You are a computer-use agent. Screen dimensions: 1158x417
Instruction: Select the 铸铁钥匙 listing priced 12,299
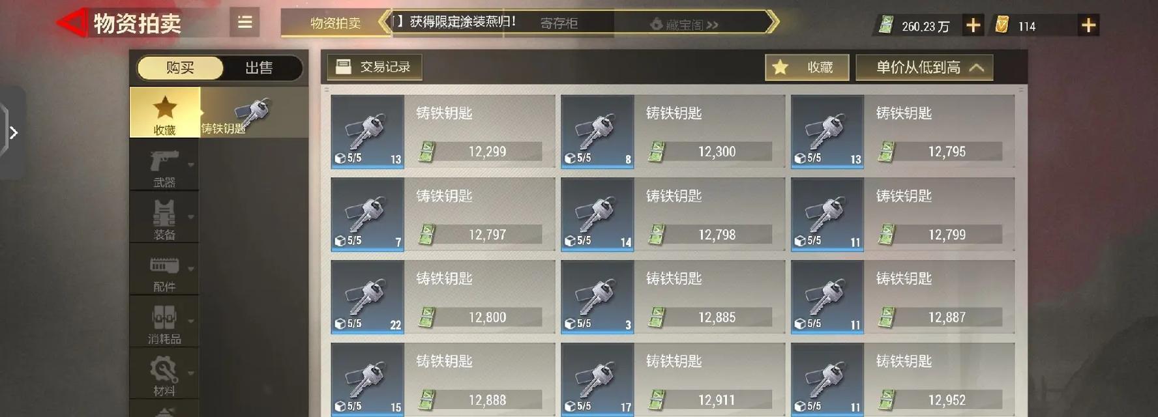(x=443, y=132)
